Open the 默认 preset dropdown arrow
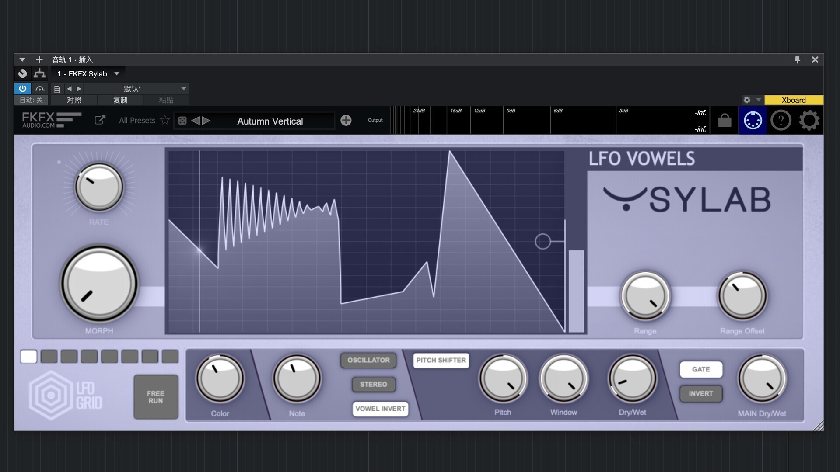Screen dimensions: 840x472 pyautogui.click(x=184, y=89)
